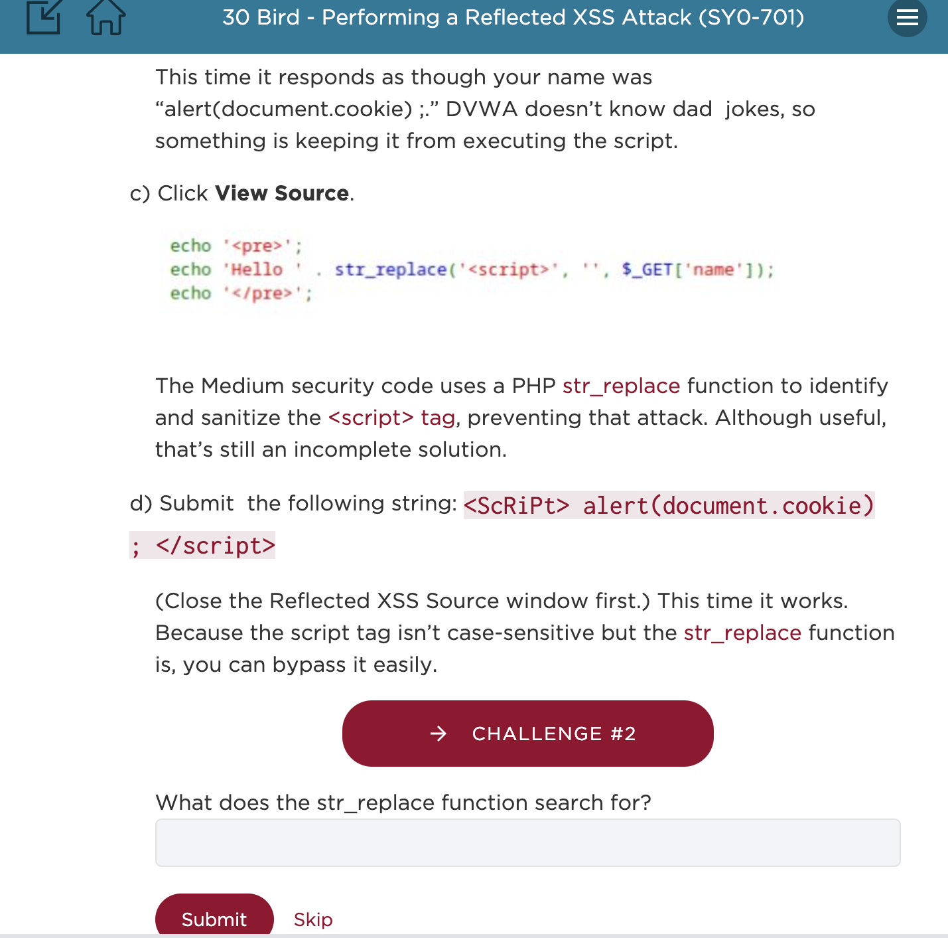Select the second str_replace mention in paragraph
Screen dimensions: 948x938
pos(742,633)
